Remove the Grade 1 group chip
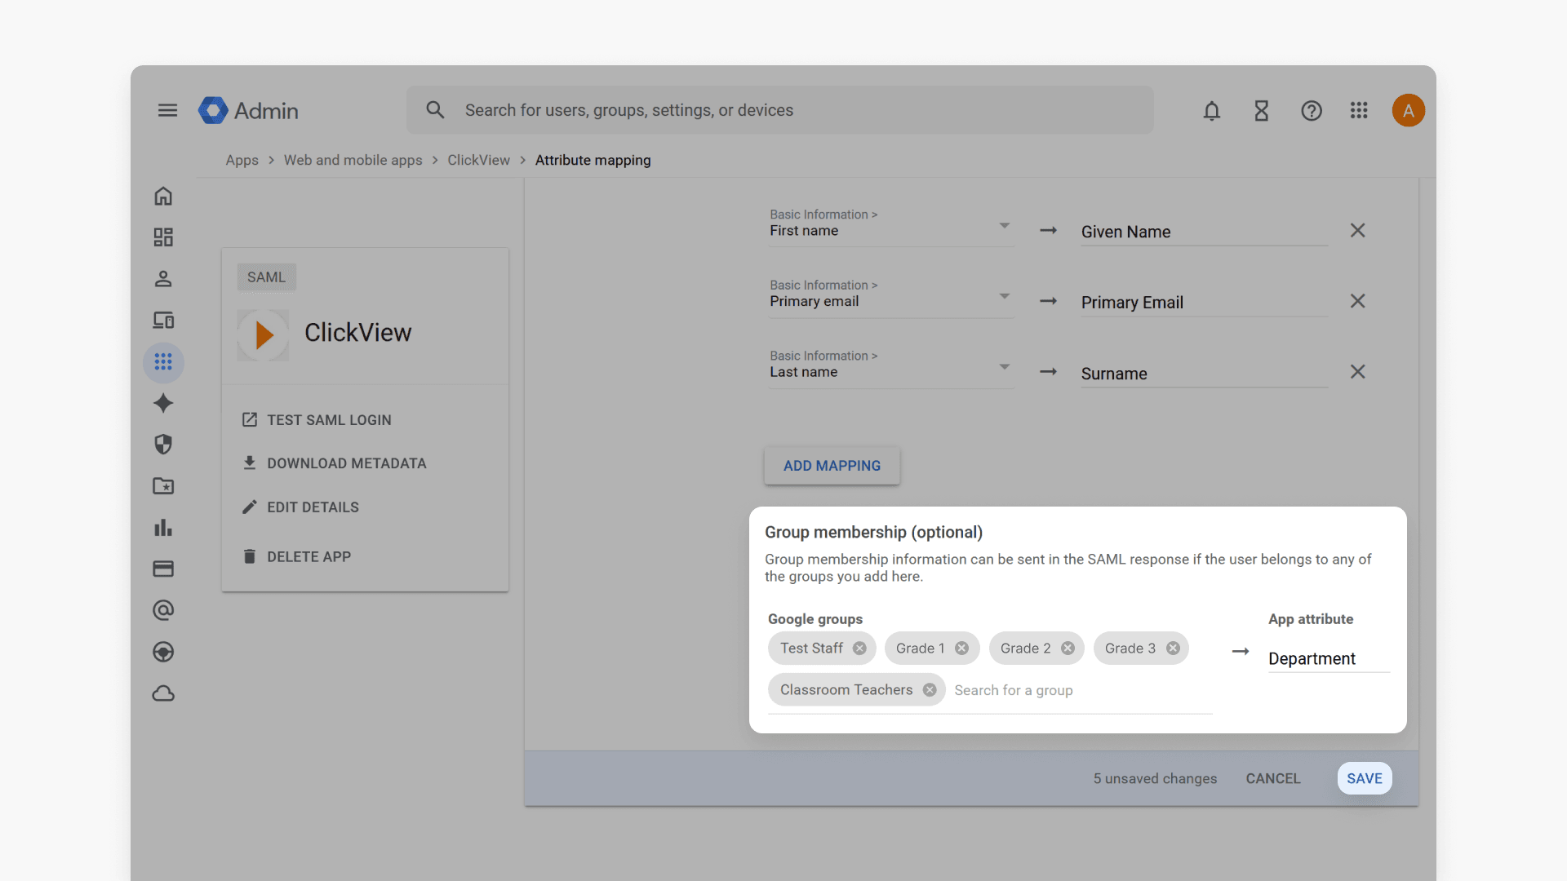Screen dimensions: 1567x881 pos(961,649)
